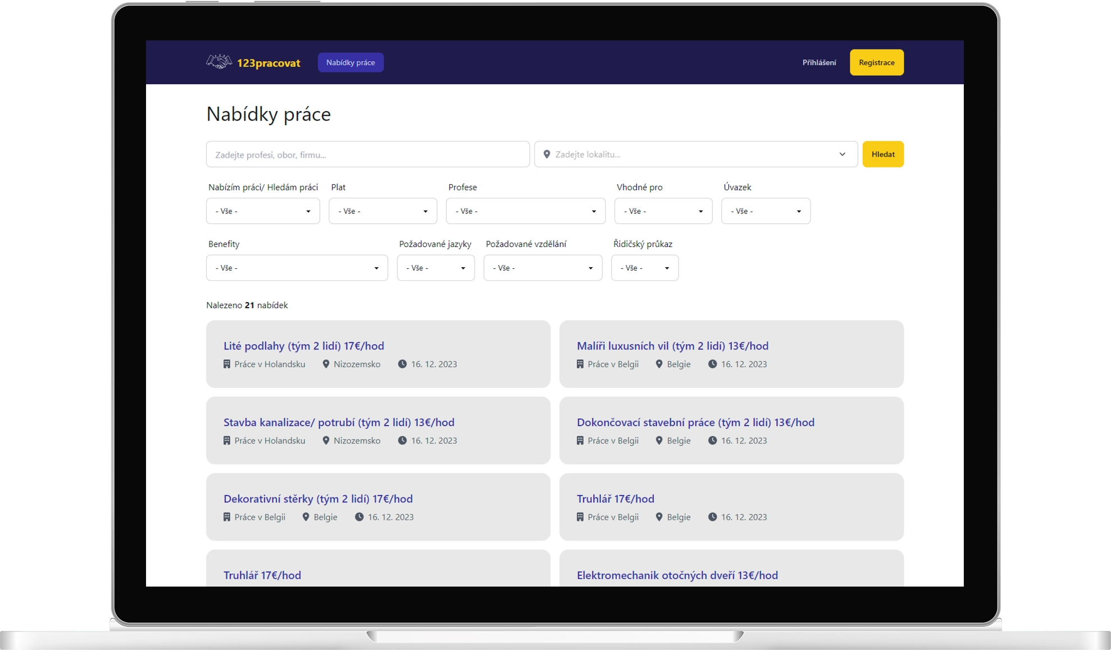Click the location pin icon in the locality field
The image size is (1111, 650).
click(547, 154)
